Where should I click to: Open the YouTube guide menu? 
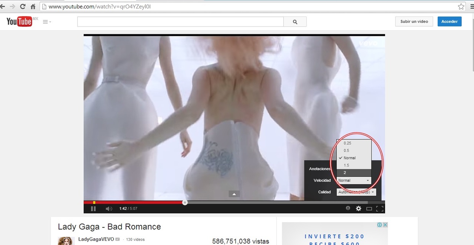pyautogui.click(x=47, y=22)
